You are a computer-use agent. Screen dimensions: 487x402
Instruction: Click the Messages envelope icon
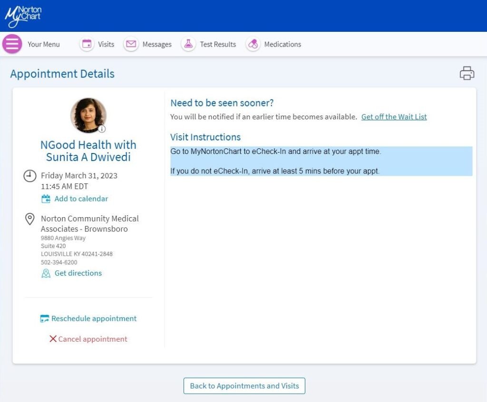(x=131, y=44)
